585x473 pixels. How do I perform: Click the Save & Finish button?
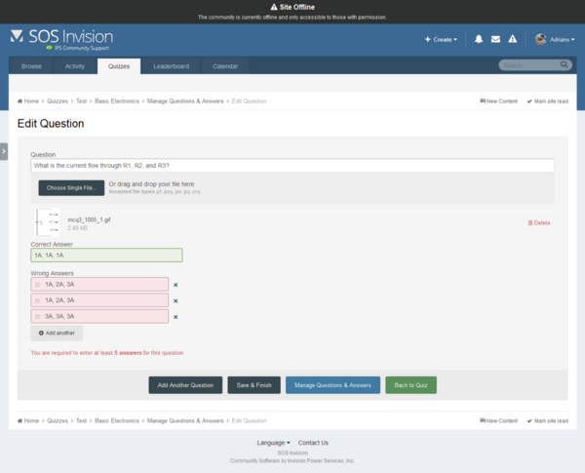253,385
